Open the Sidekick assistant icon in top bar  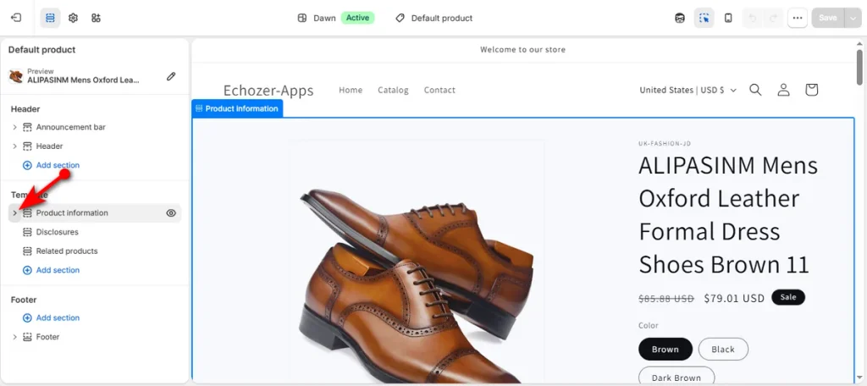680,18
